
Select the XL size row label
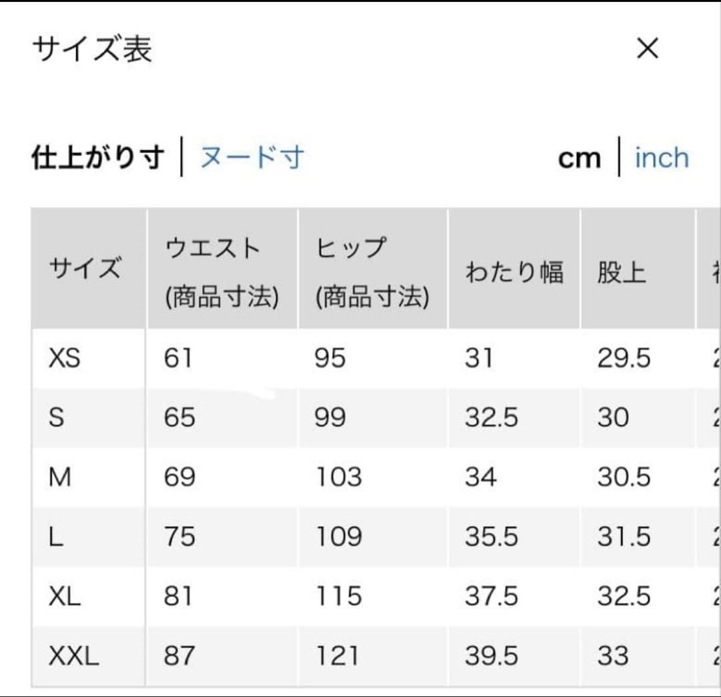click(x=64, y=596)
